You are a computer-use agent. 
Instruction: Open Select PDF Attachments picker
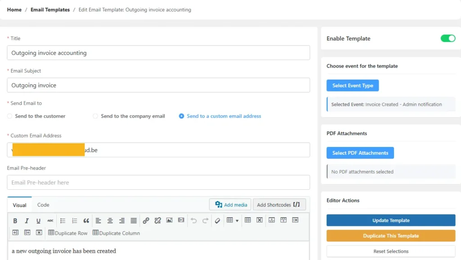click(x=360, y=153)
